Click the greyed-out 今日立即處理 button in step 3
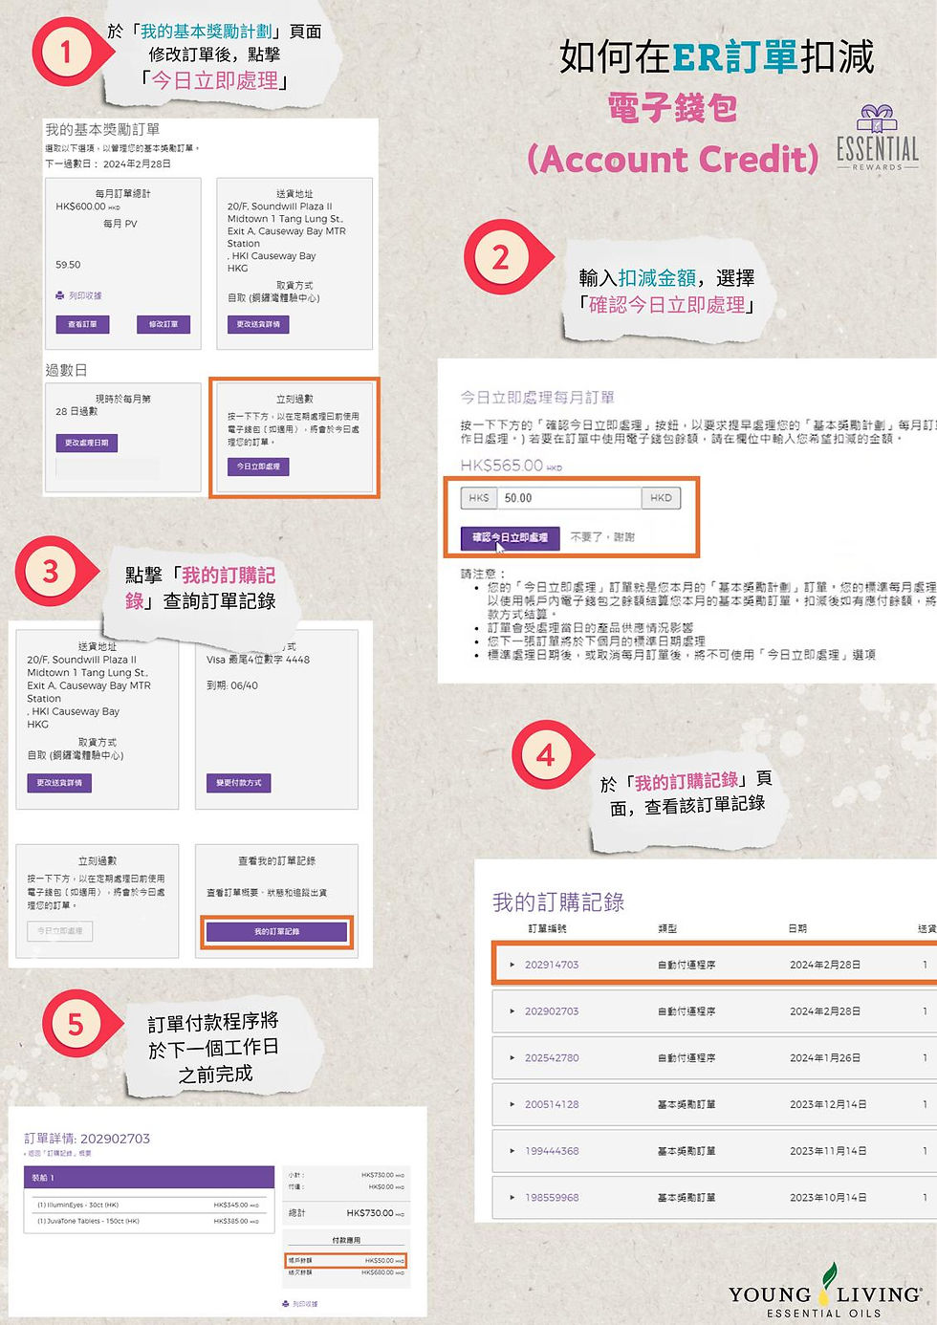 pos(59,930)
